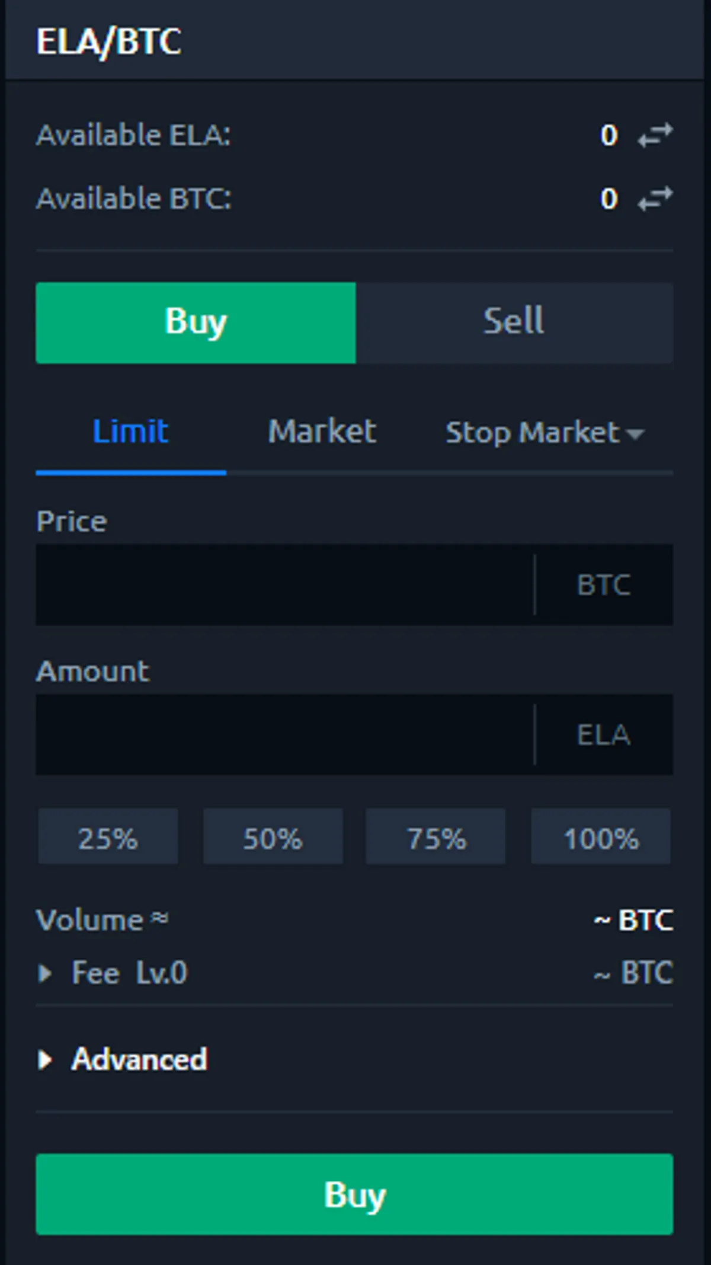Expand the Fee Lv.0 details
Image resolution: width=711 pixels, height=1265 pixels.
tap(130, 973)
